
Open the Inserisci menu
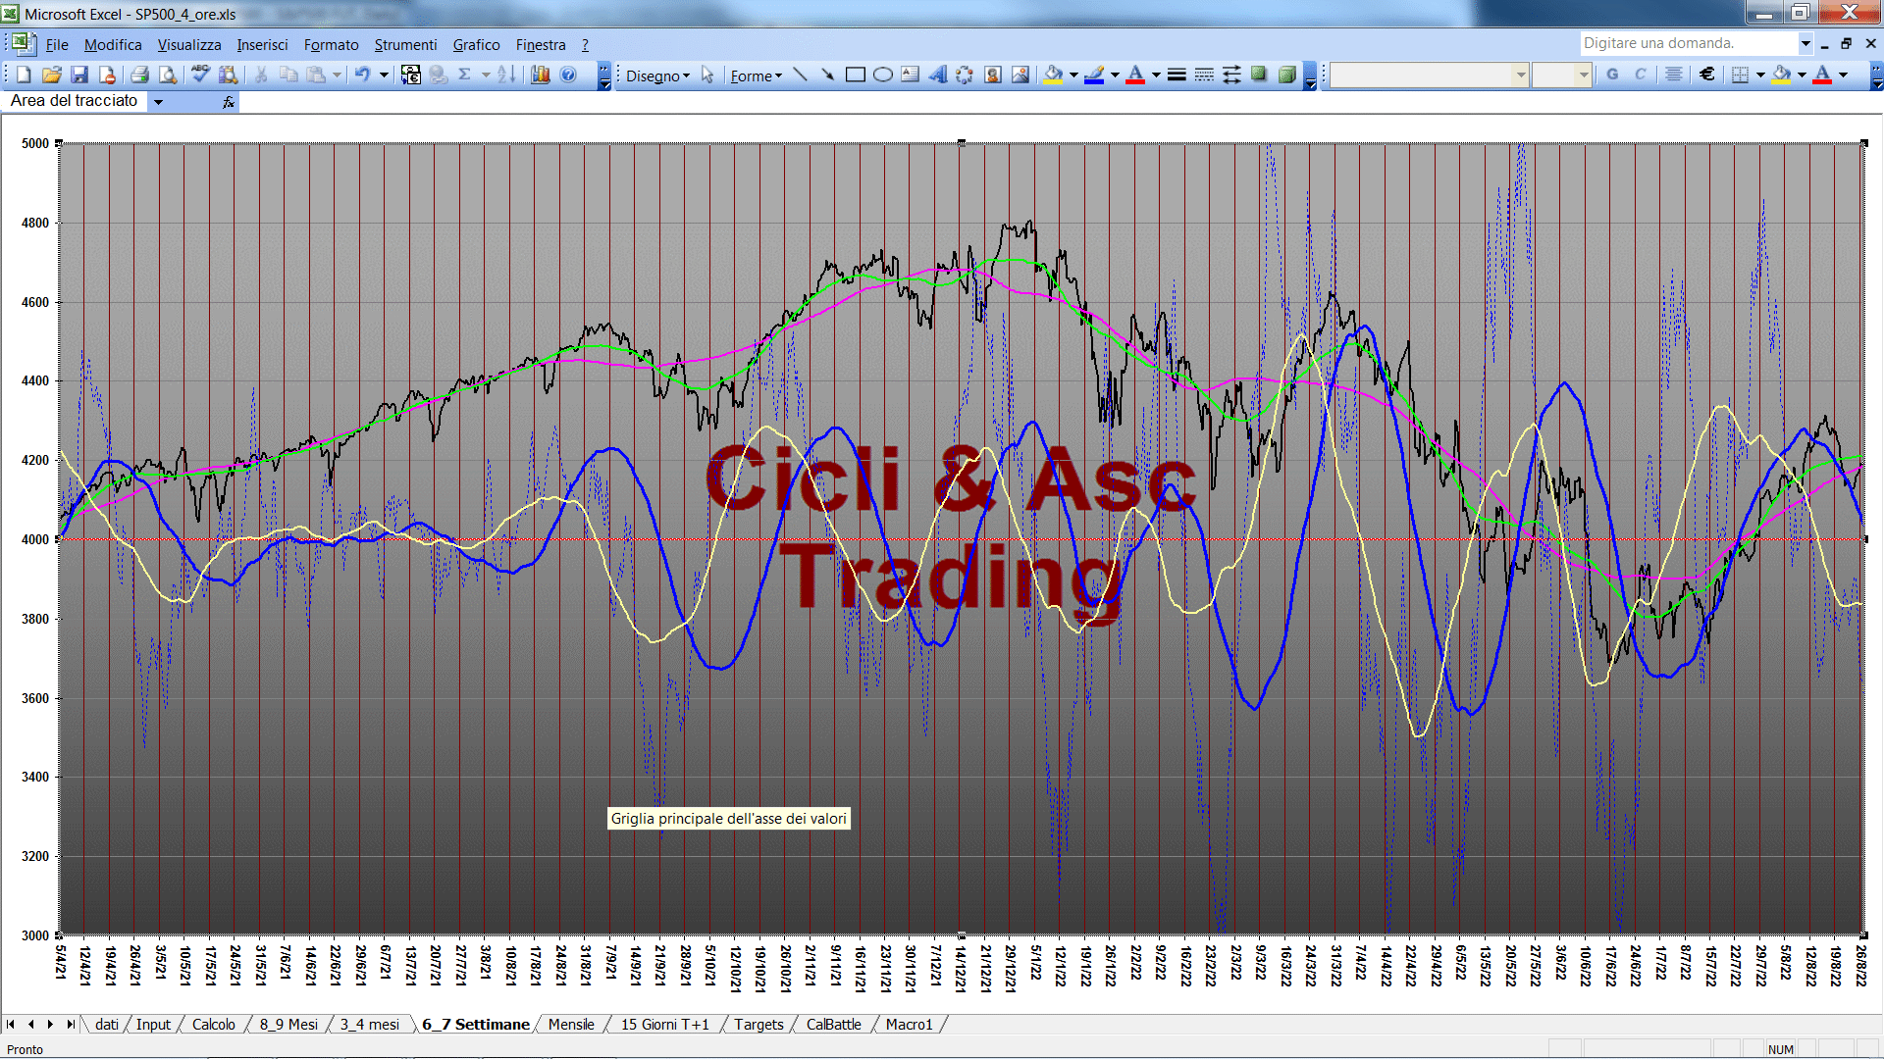click(x=262, y=45)
